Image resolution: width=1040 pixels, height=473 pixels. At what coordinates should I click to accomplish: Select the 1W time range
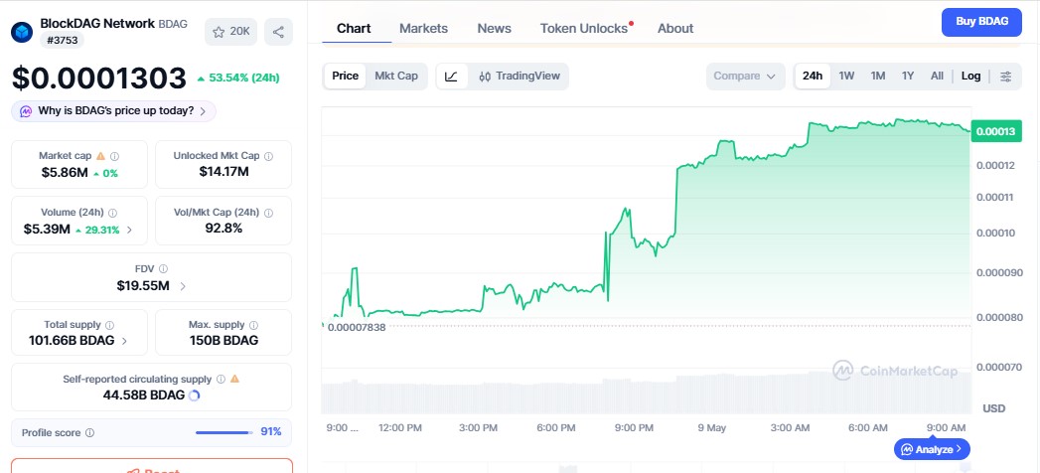tap(846, 76)
